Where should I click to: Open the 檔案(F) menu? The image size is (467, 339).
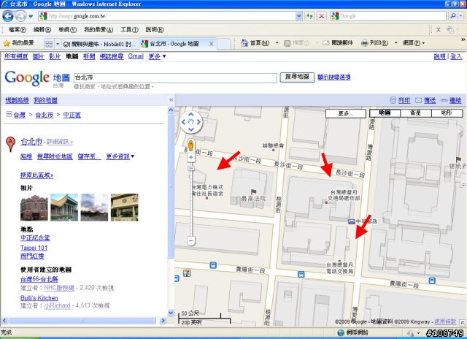tap(18, 30)
